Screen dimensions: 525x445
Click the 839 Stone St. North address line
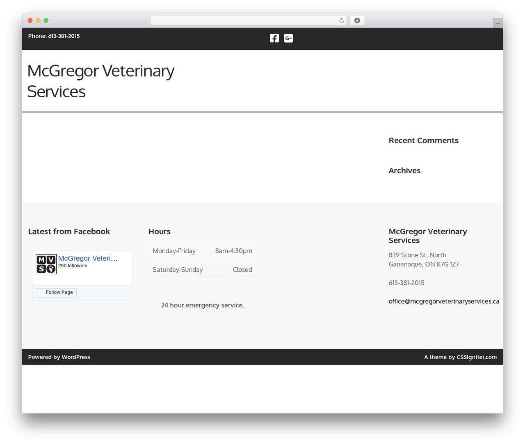point(418,255)
